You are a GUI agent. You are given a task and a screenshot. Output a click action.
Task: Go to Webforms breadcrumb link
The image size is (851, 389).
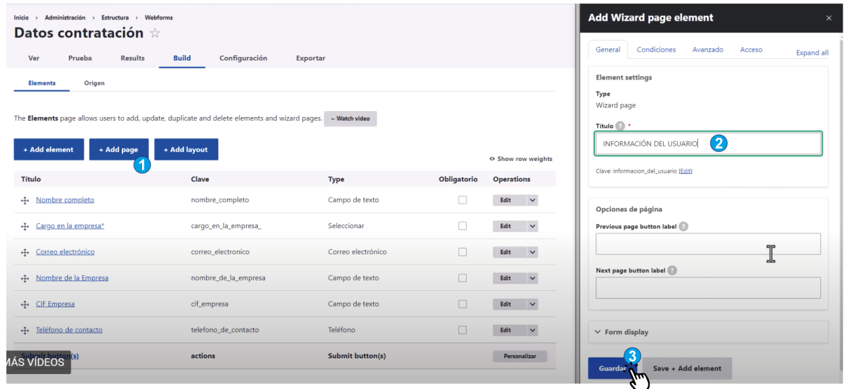(x=158, y=18)
